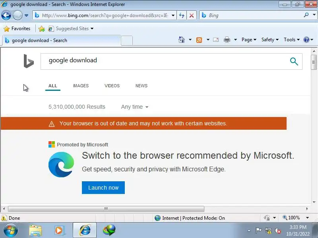Screen dimensions: 318x238
Task: Click the teal page search magnifier icon
Action: (294, 61)
